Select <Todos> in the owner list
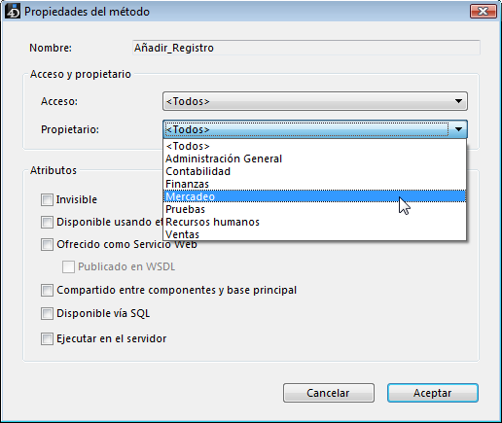Image resolution: width=502 pixels, height=423 pixels. pyautogui.click(x=314, y=146)
